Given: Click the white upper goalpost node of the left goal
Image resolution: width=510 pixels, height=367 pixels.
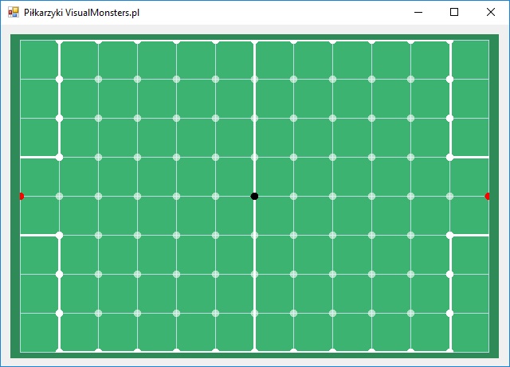Looking at the screenshot, I should point(59,157).
